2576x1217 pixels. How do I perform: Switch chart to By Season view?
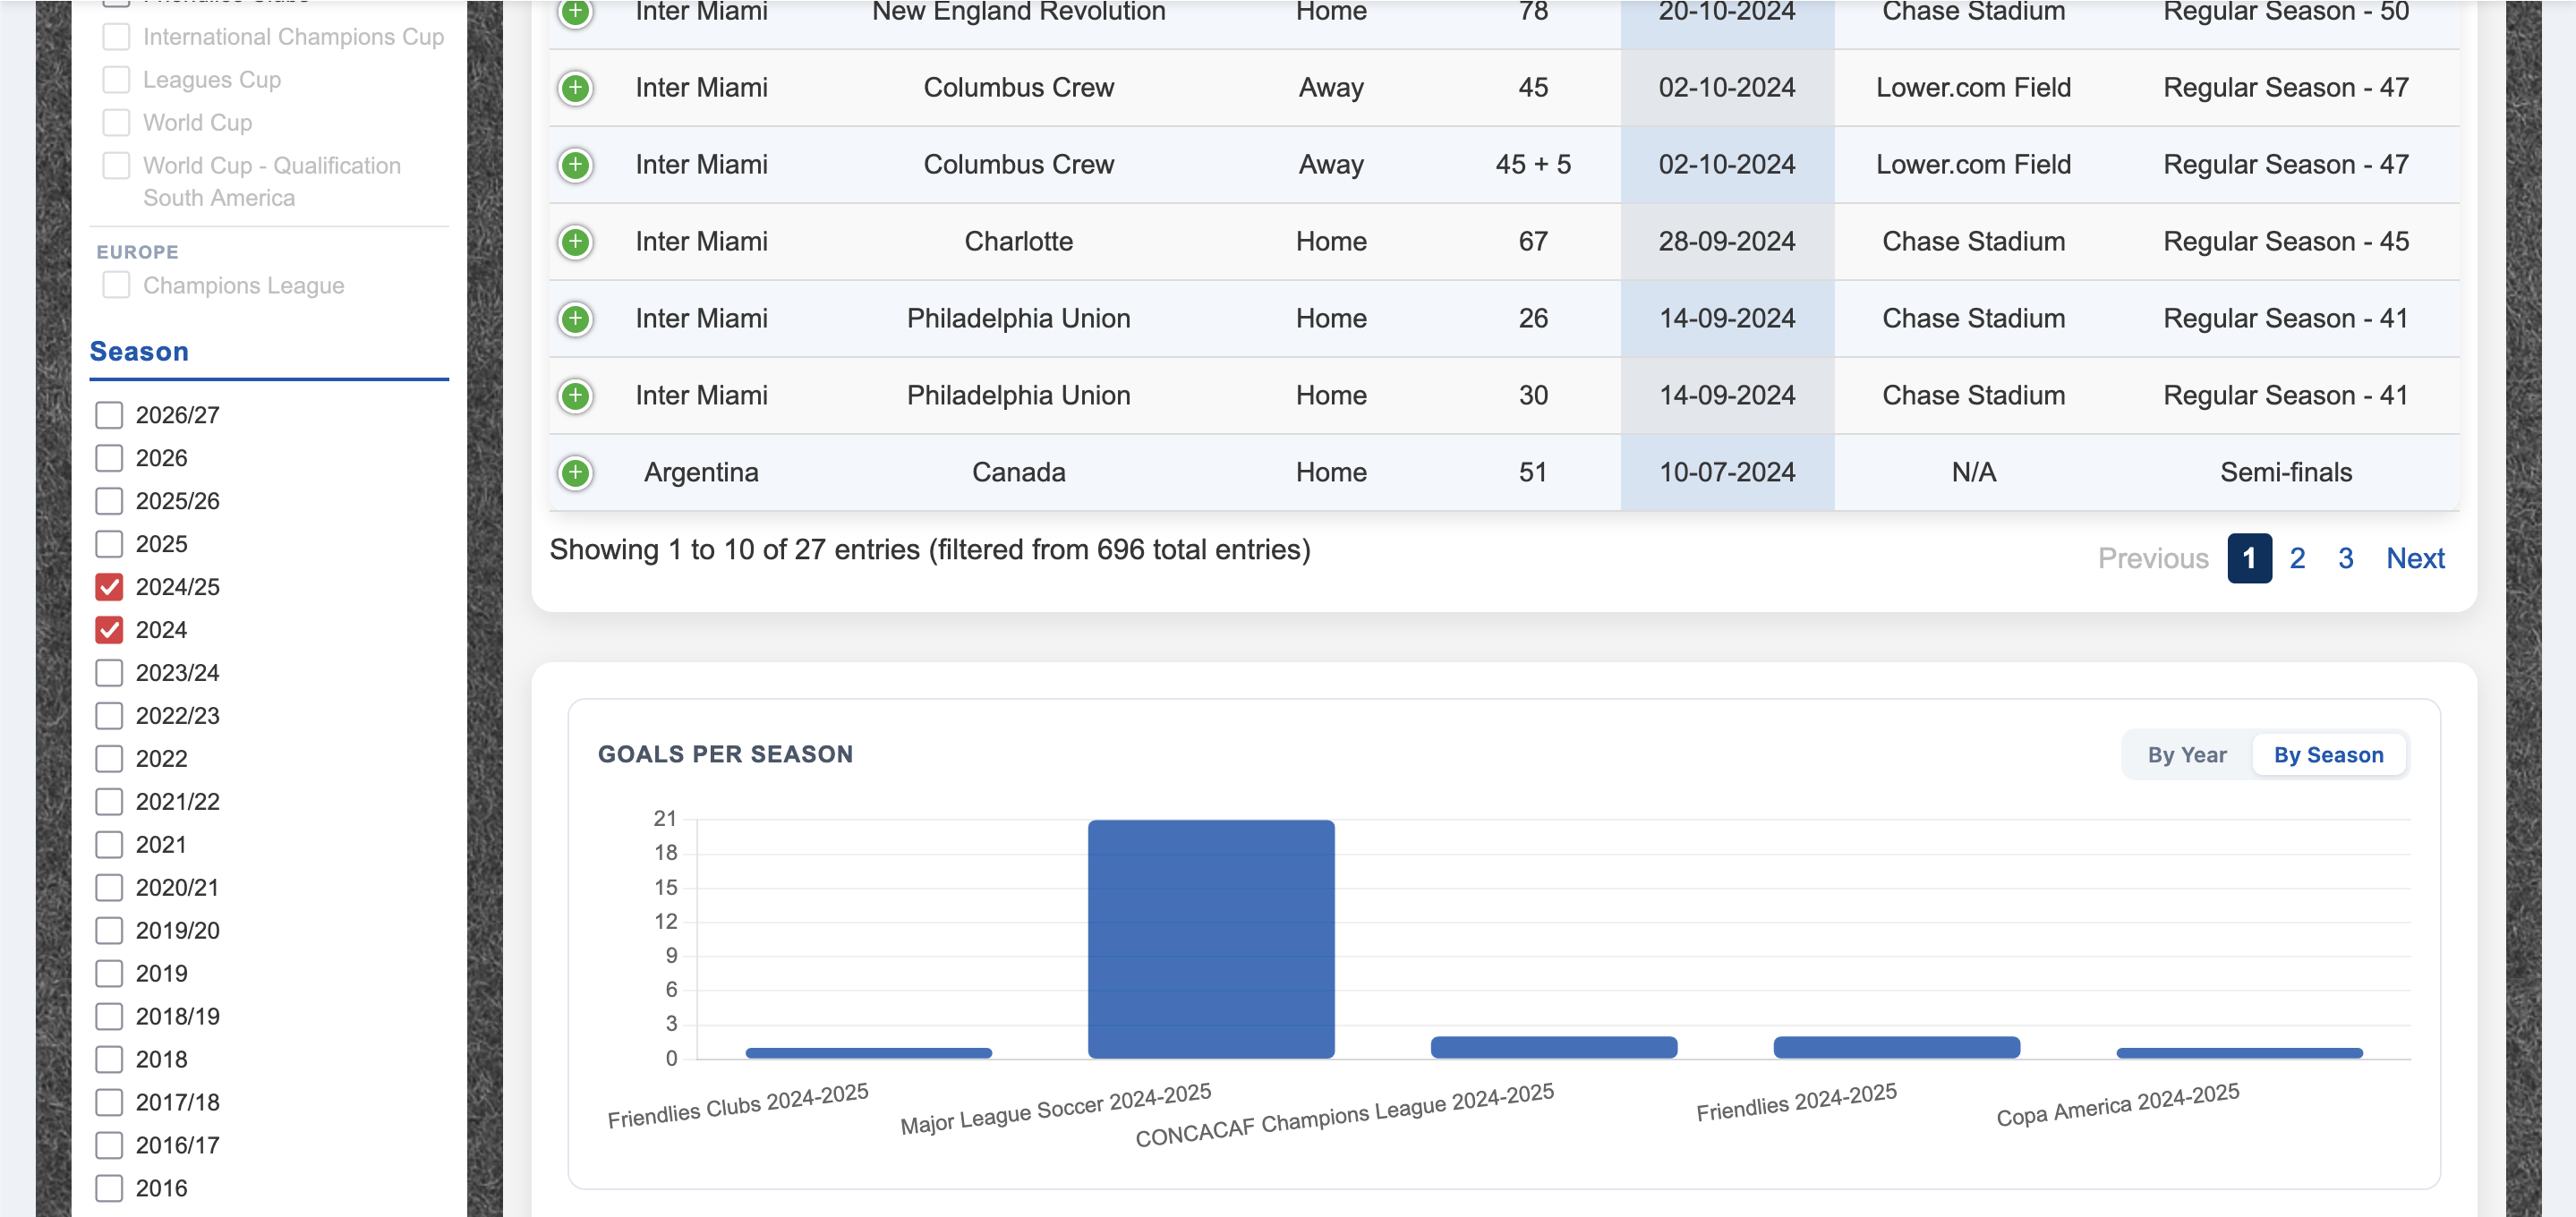coord(2328,755)
